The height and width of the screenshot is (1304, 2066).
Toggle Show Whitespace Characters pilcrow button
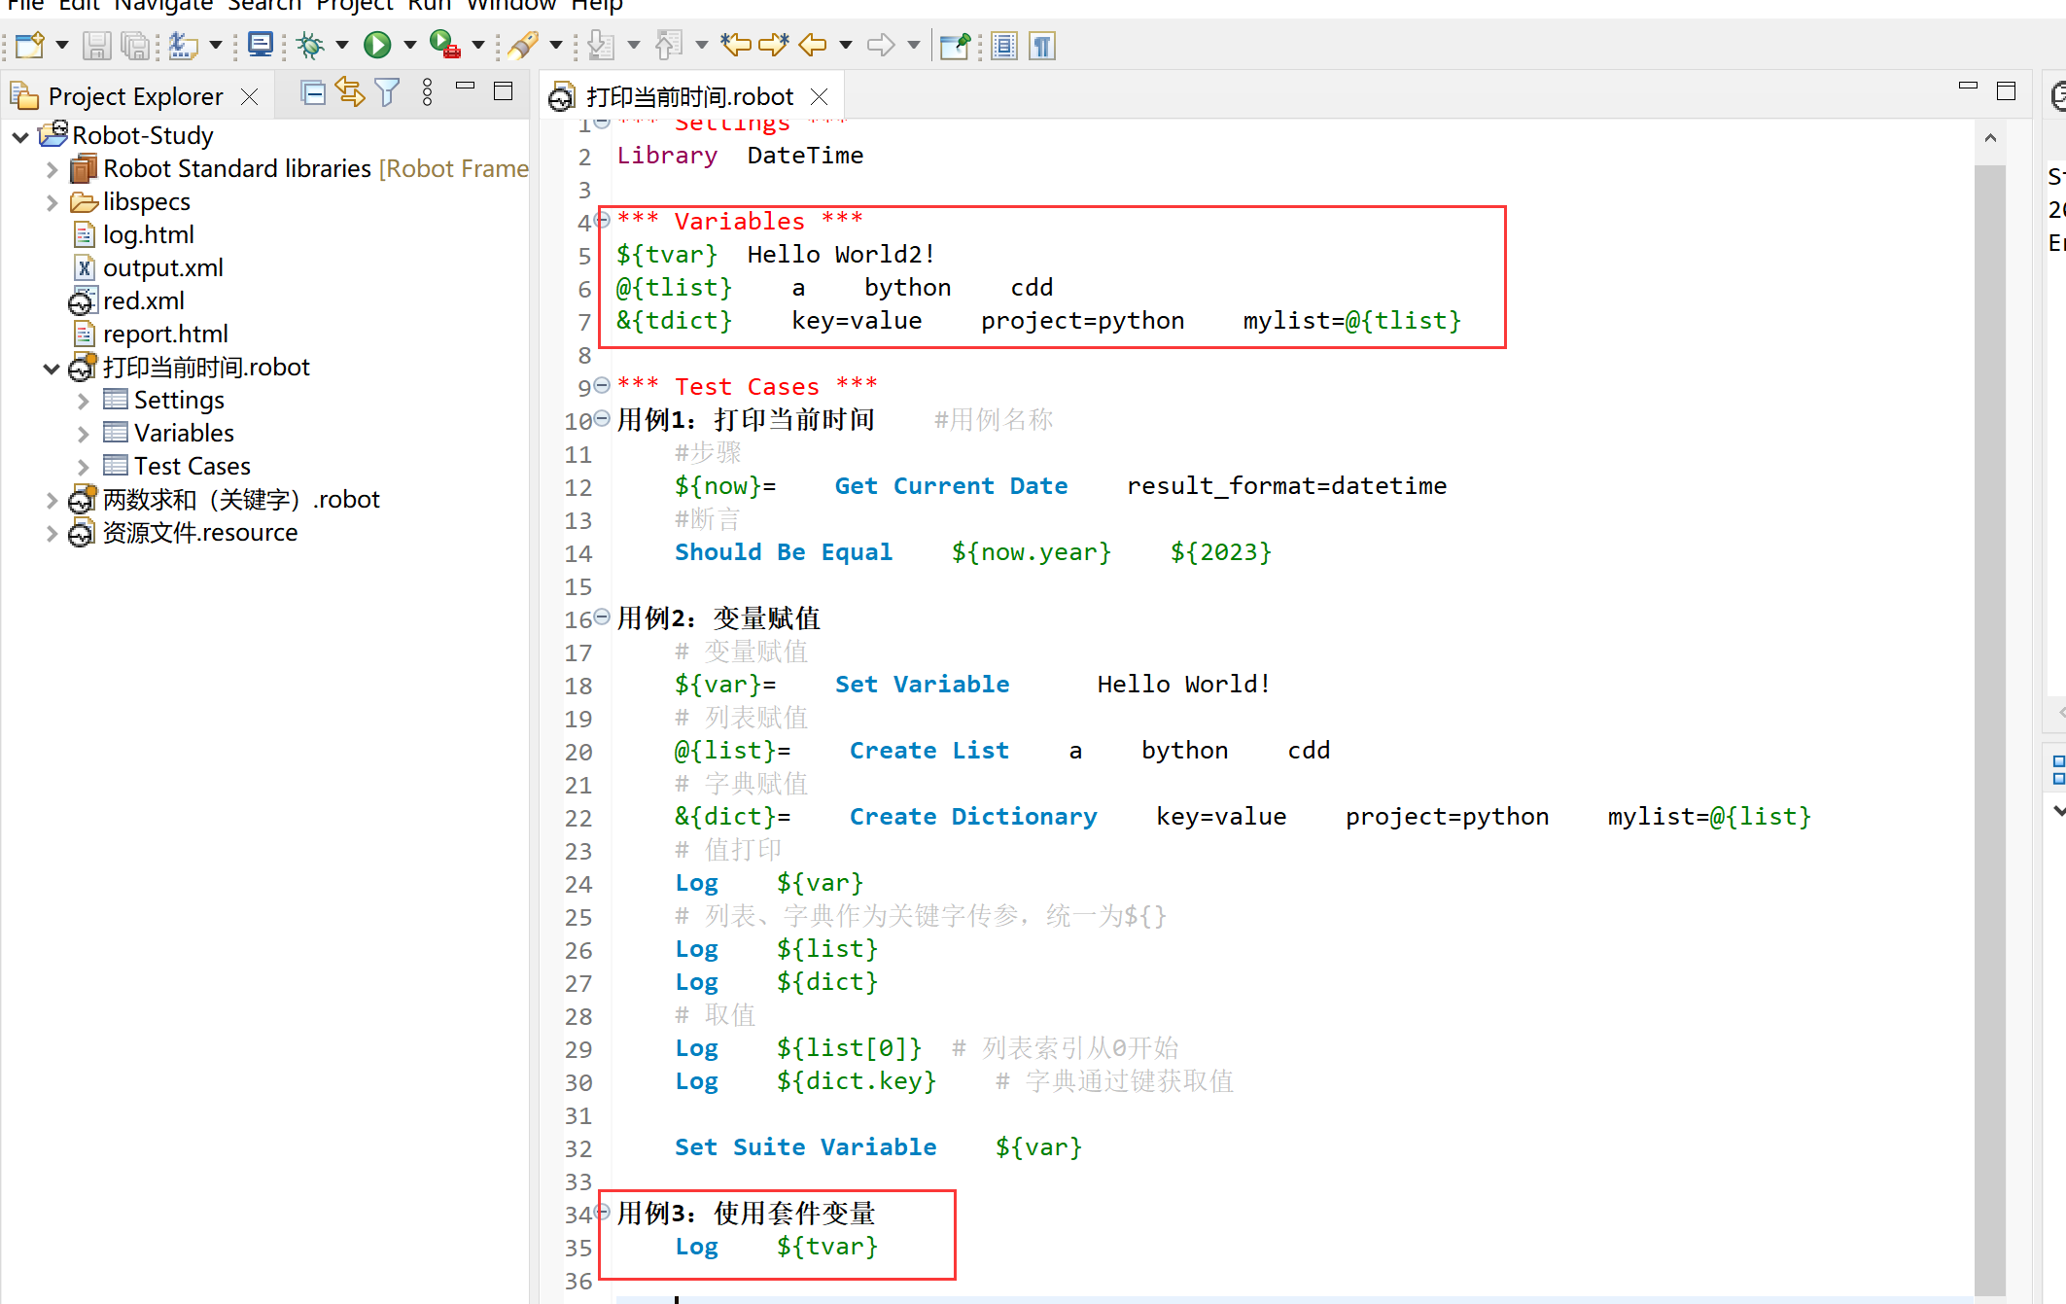click(x=1042, y=46)
